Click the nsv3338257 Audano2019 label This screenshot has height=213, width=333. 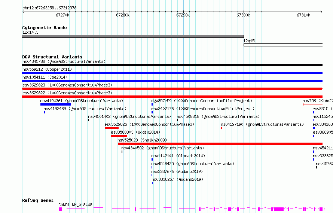177,179
